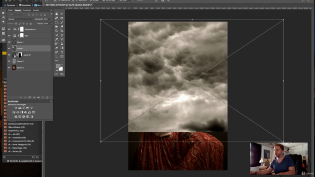315x177 pixels.
Task: Hide the Farbbalance 1 layer
Action: tap(9, 29)
